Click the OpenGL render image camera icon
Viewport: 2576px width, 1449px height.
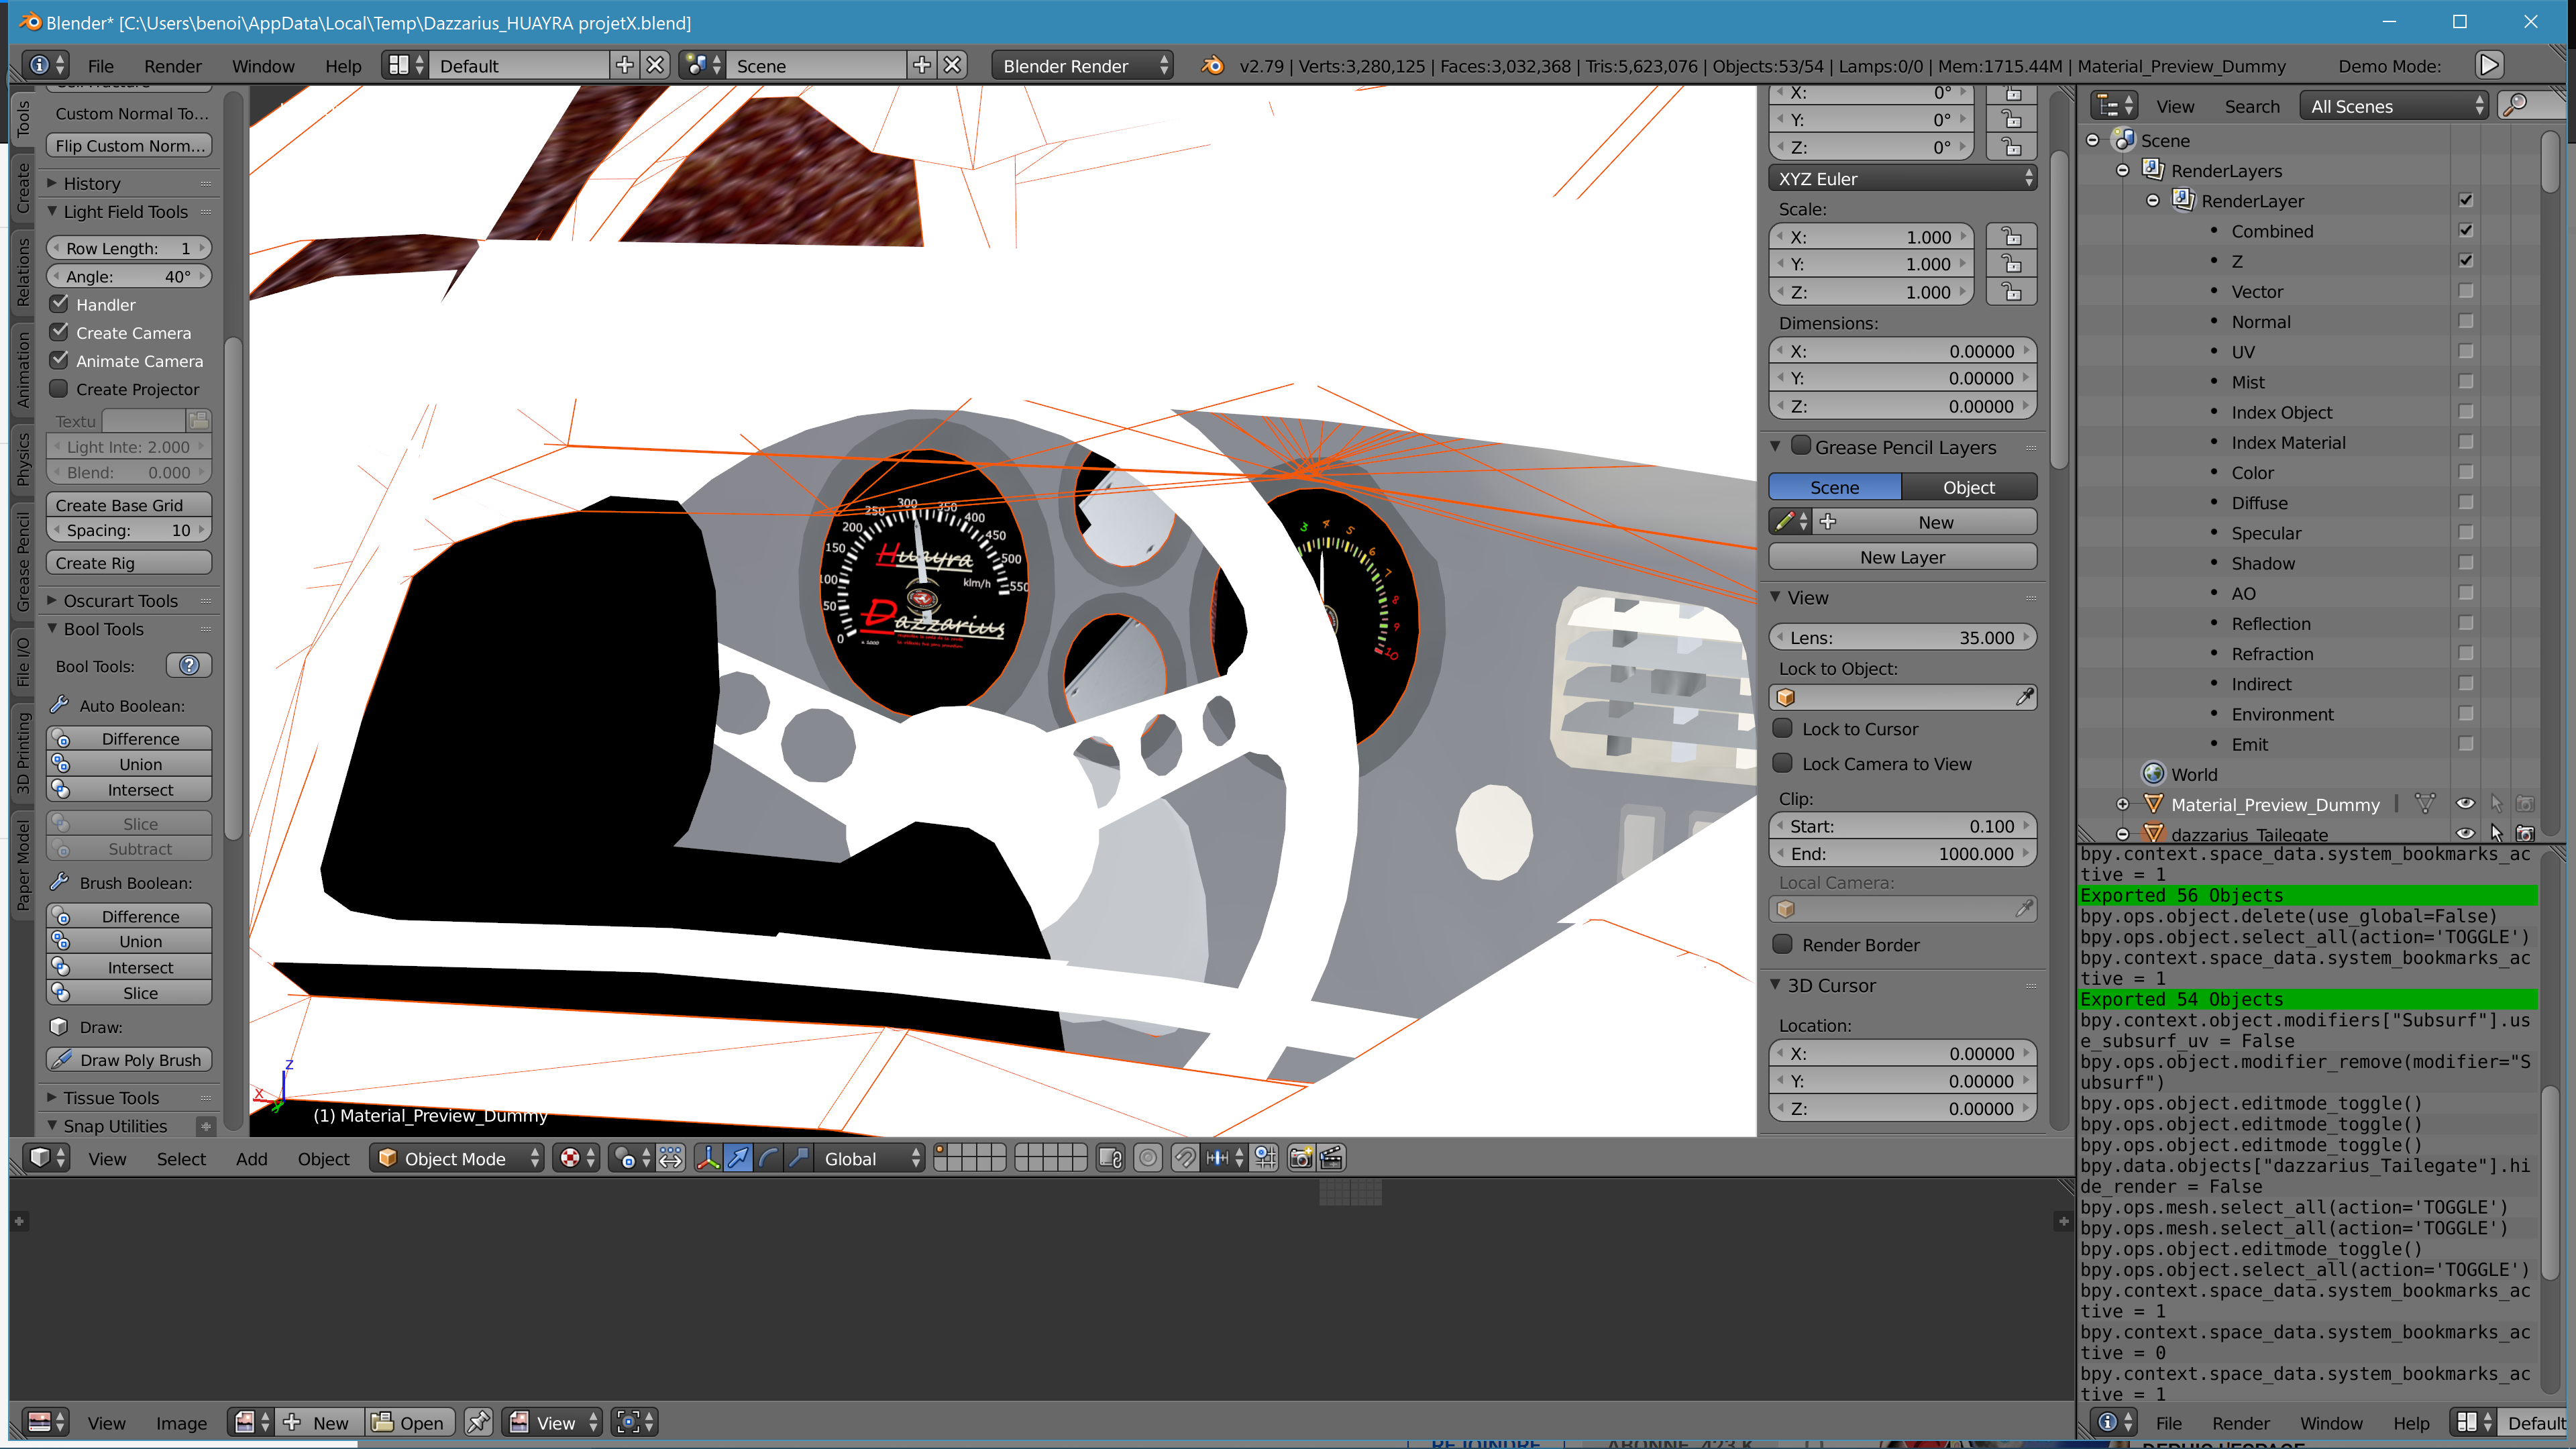[1301, 1158]
